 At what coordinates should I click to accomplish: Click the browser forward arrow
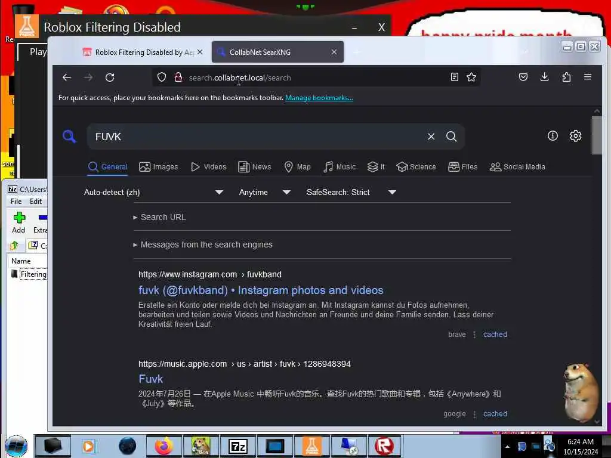coord(88,78)
